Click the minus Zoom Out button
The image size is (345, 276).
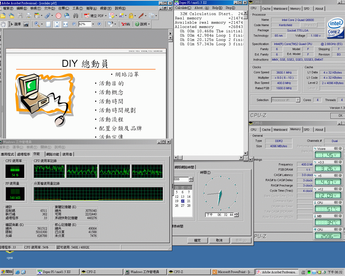(x=74, y=24)
